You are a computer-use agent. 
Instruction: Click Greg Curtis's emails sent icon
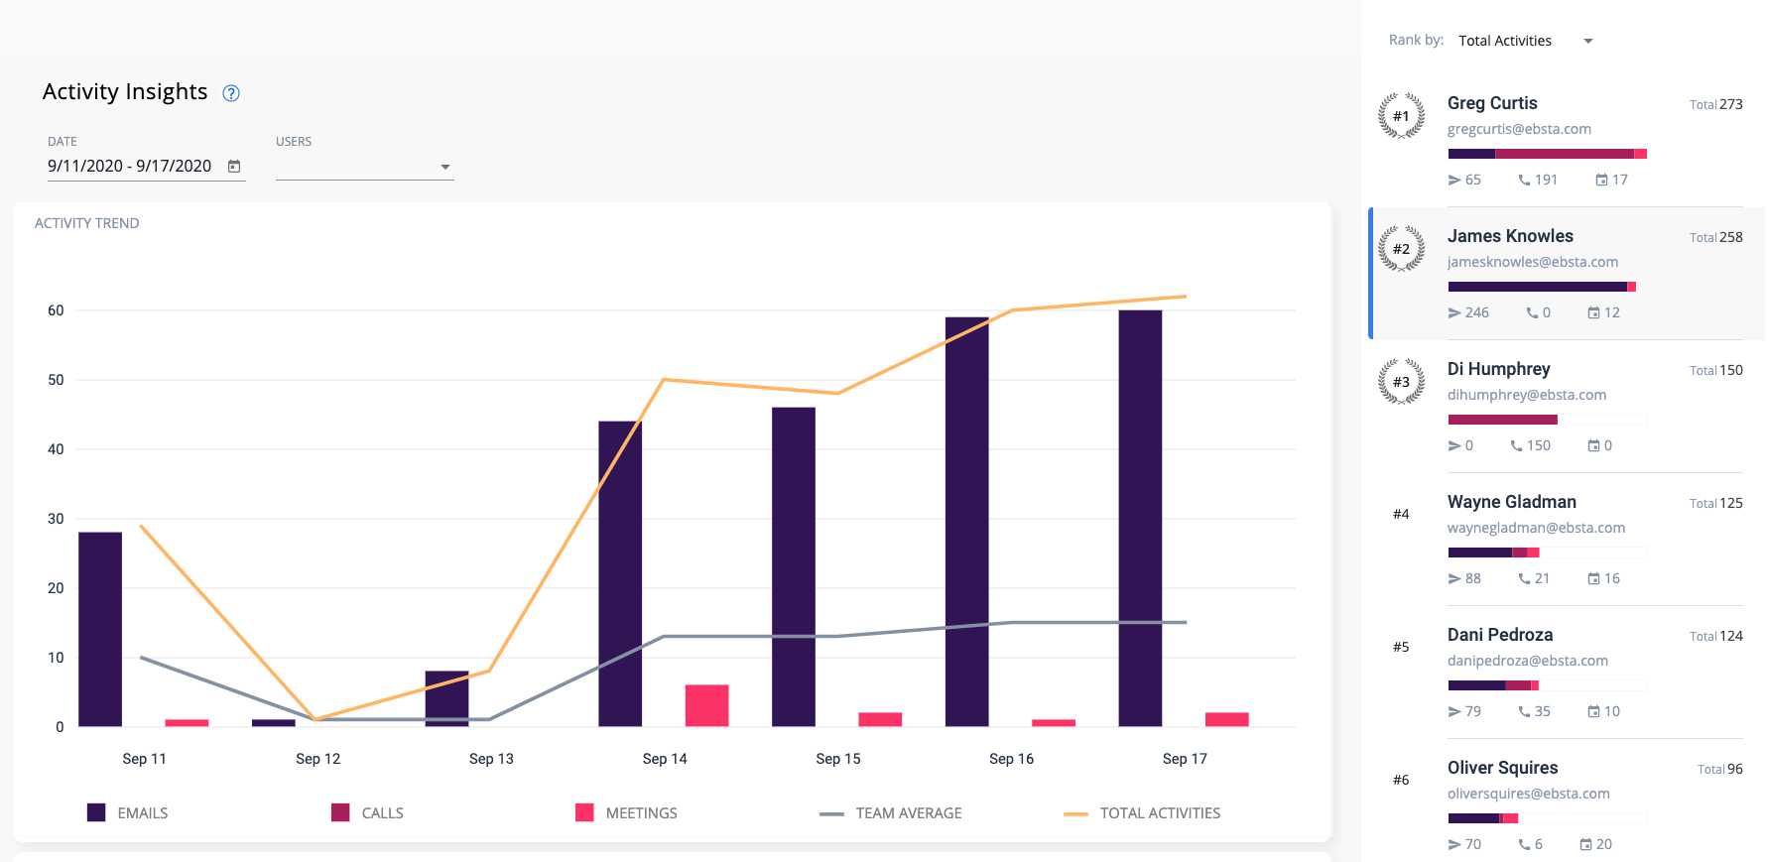[x=1454, y=181]
